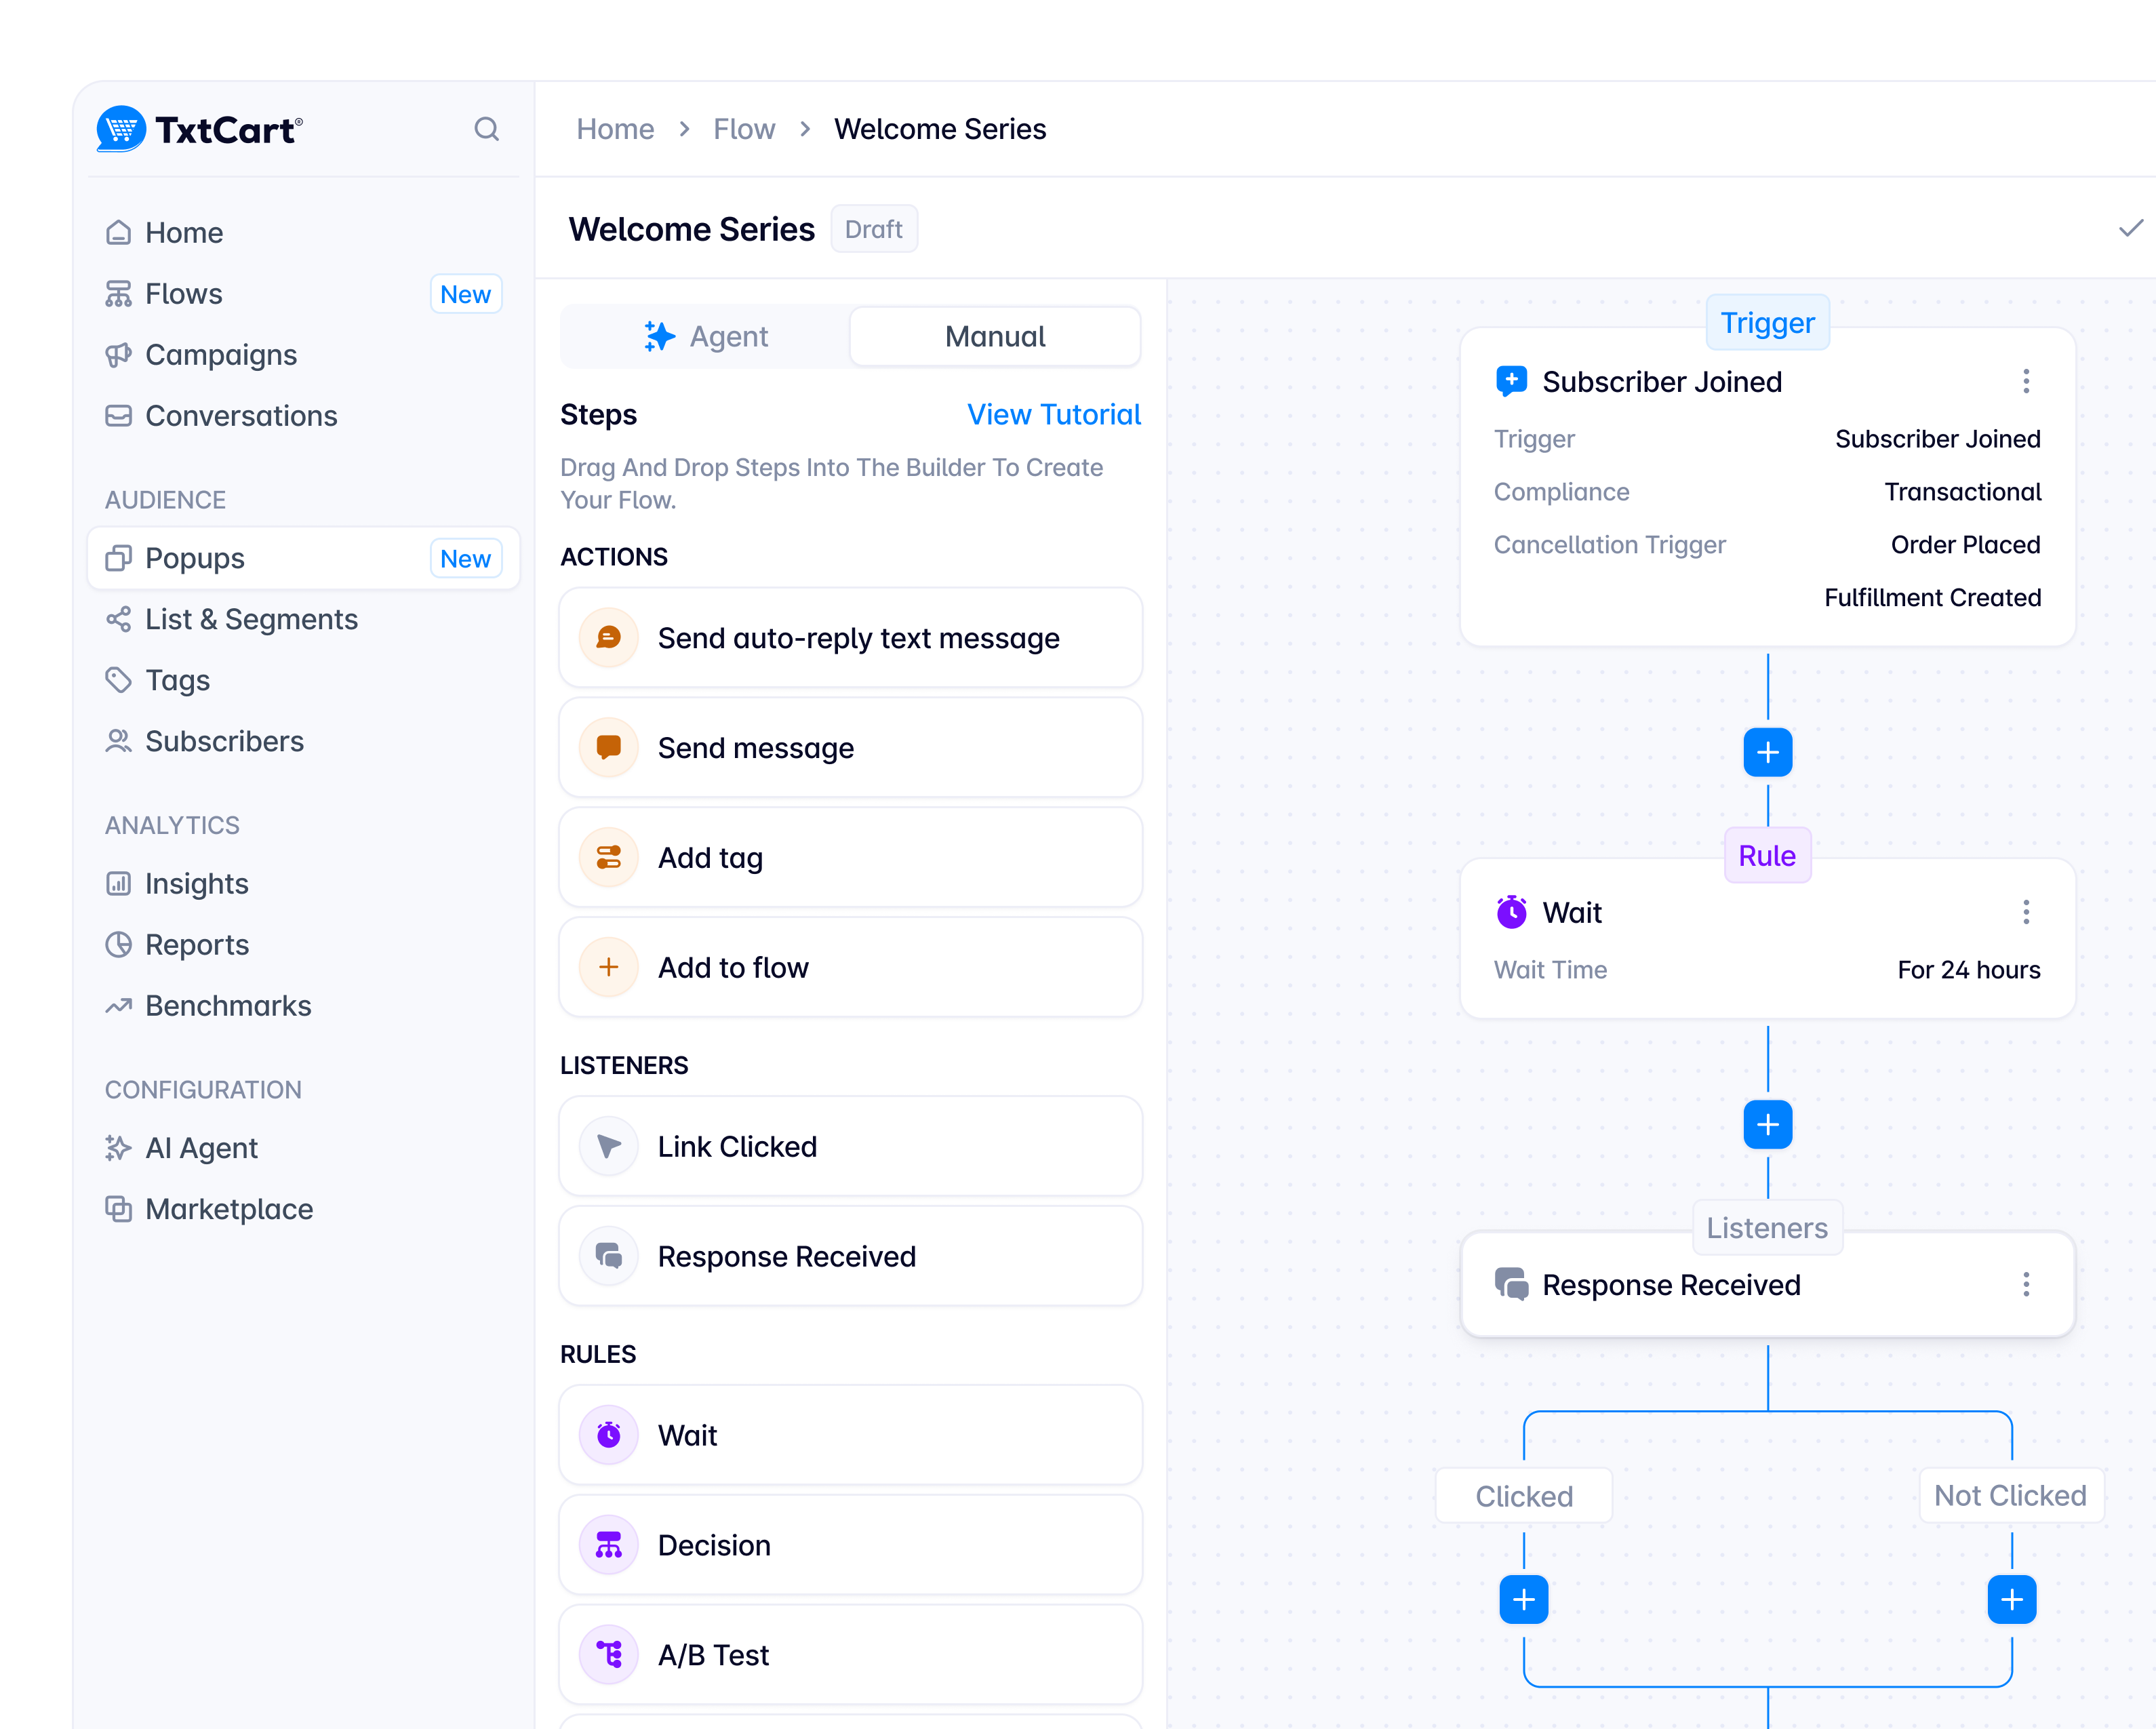Select the Decision rule icon
The height and width of the screenshot is (1729, 2156).
[x=609, y=1545]
